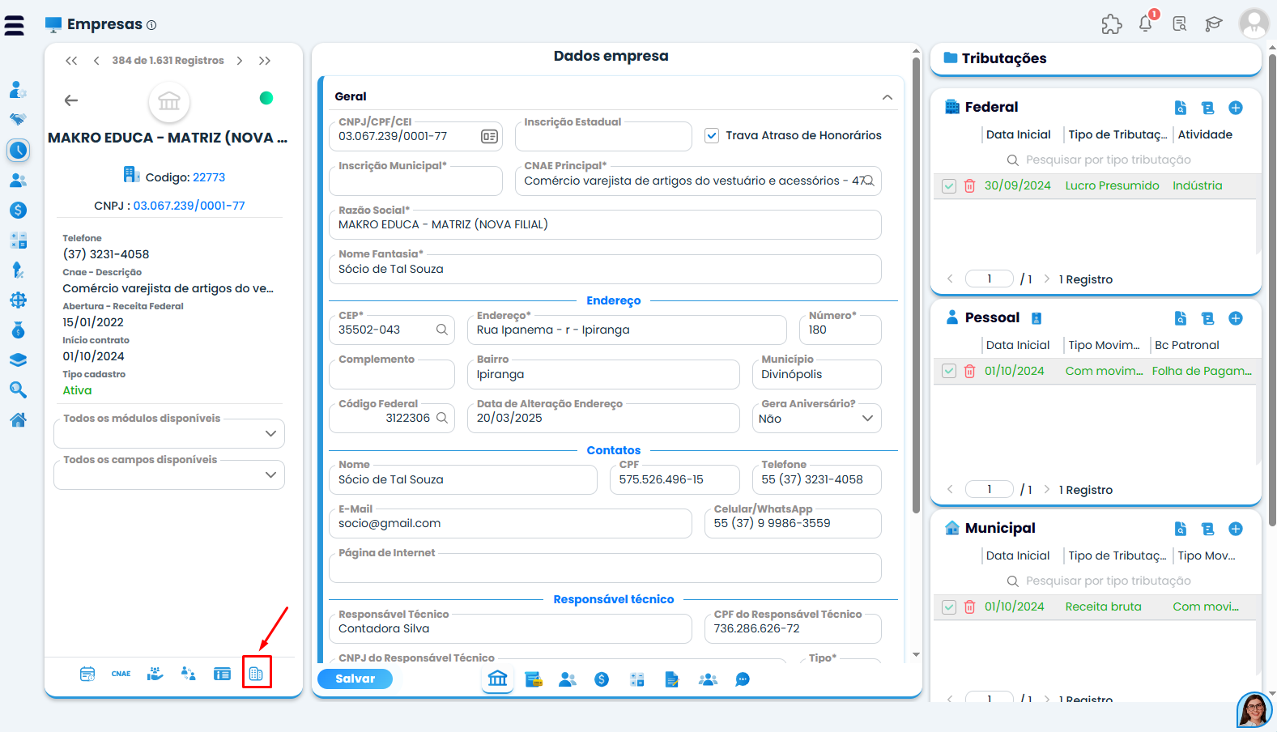
Task: Open the Gera Aniversário dropdown
Action: click(x=816, y=419)
